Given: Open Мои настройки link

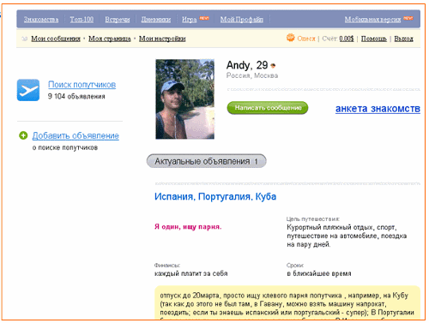Looking at the screenshot, I should (162, 39).
